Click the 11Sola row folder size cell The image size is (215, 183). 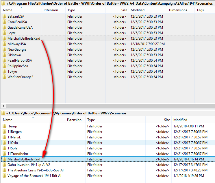pyautogui.click(x=162, y=148)
